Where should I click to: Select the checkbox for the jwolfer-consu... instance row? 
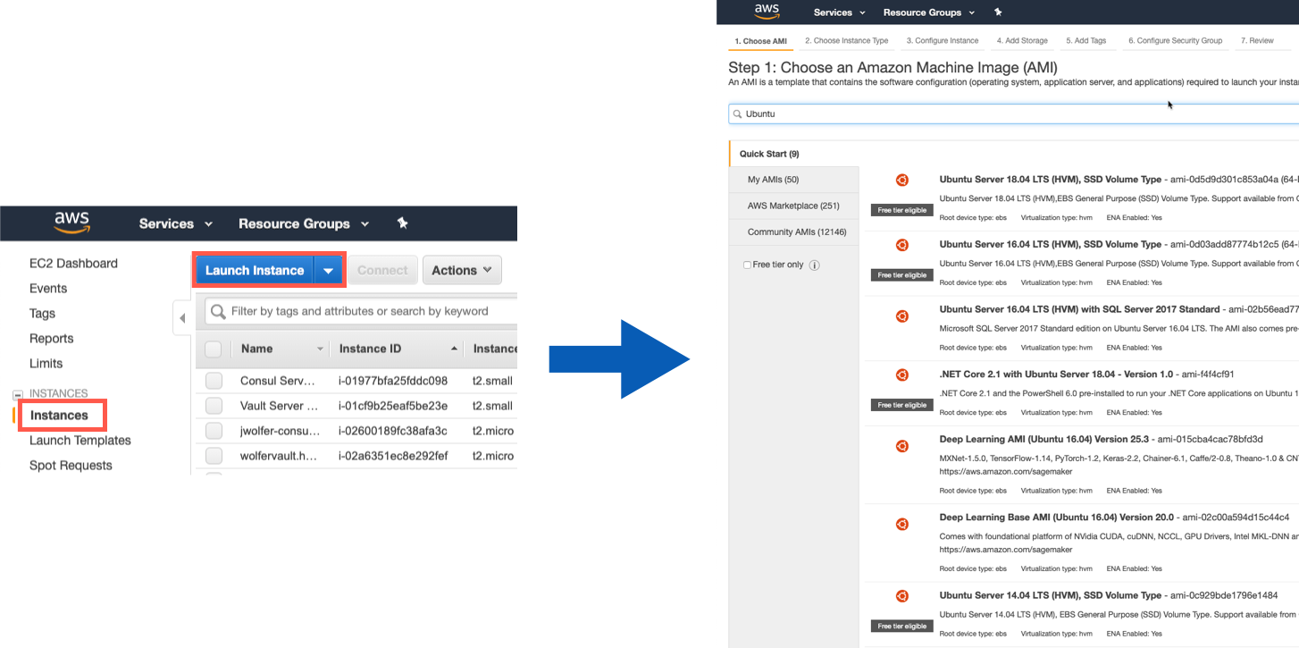(x=214, y=431)
